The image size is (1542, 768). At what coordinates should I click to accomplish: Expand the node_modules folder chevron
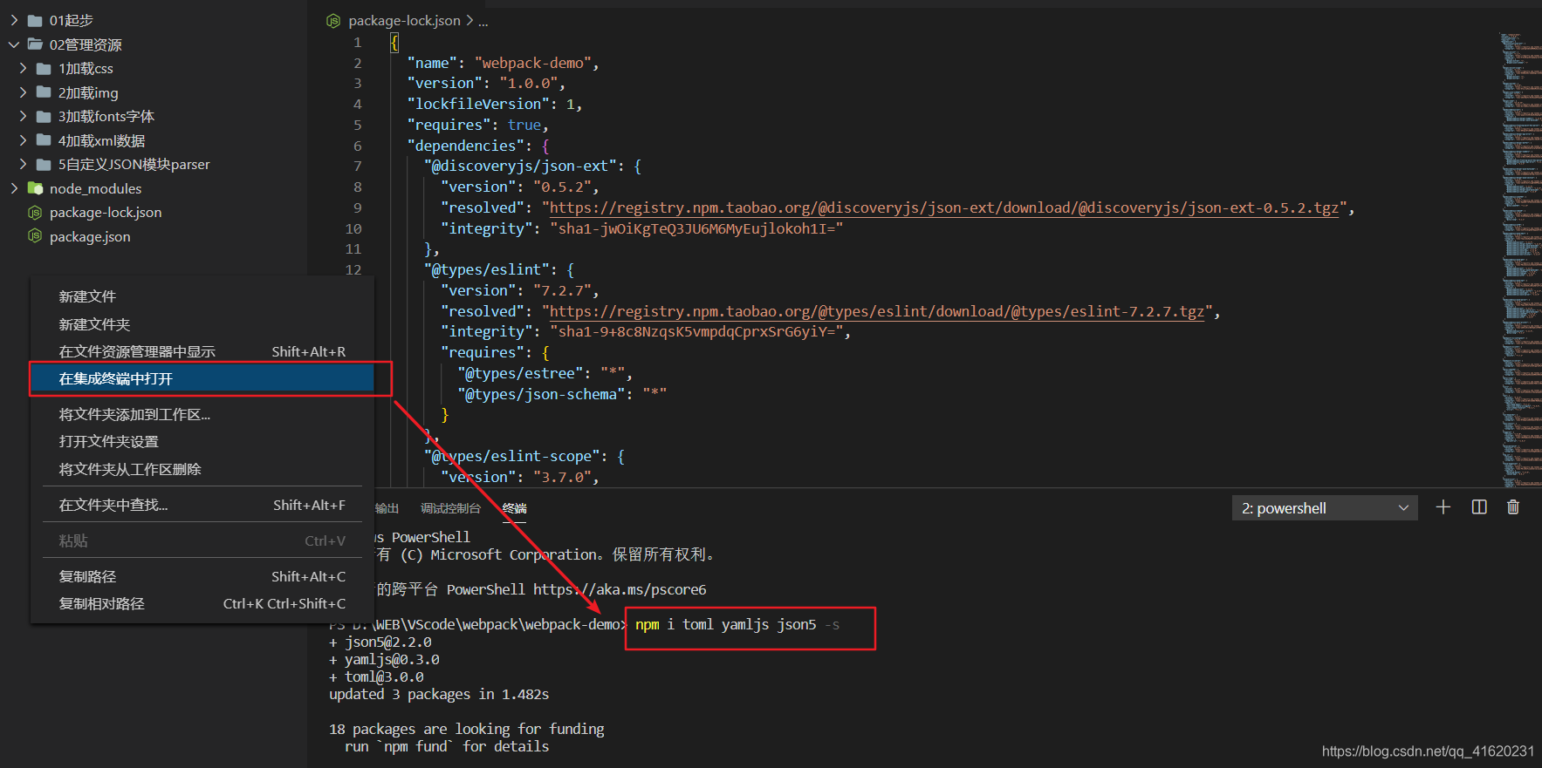point(14,188)
